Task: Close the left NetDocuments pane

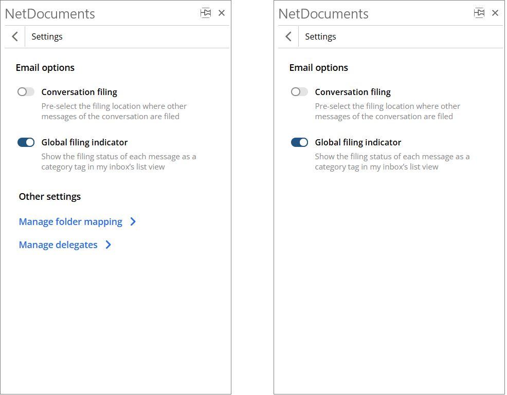Action: coord(222,12)
